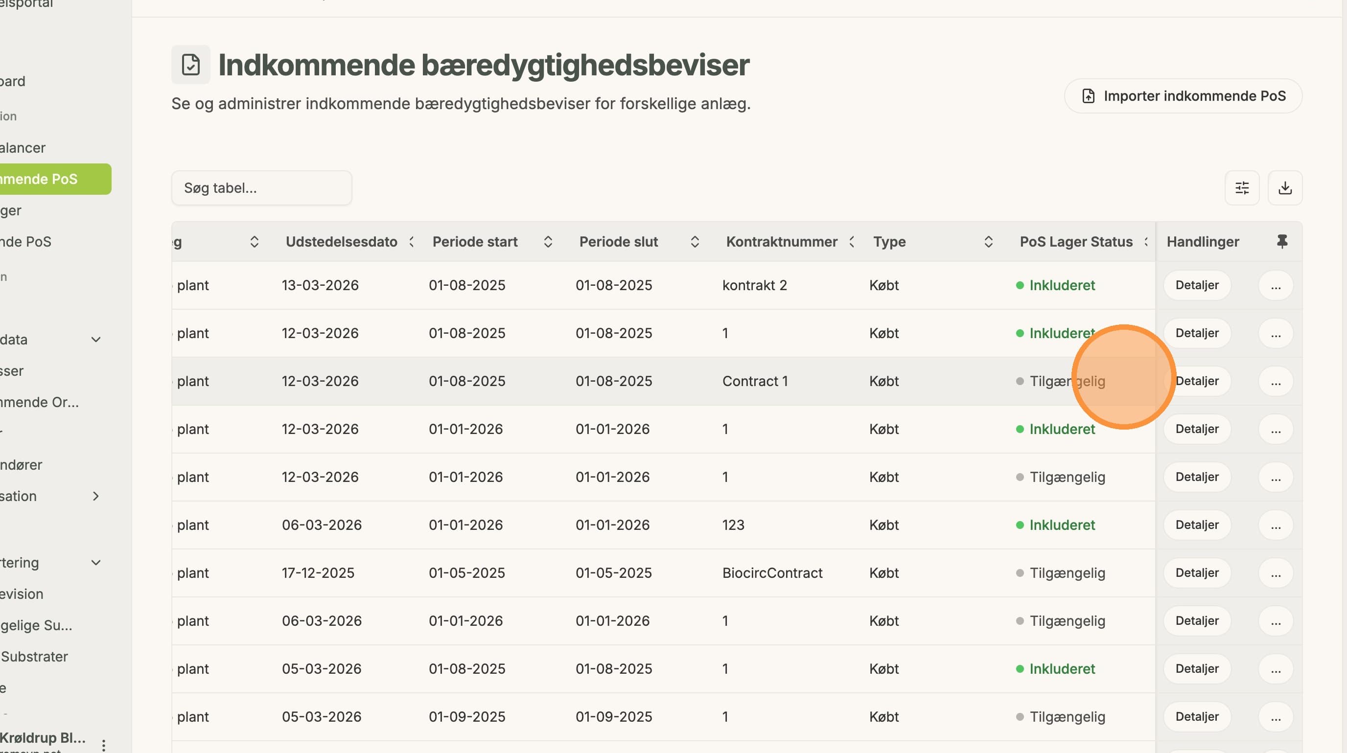Open more actions for kontrakt 2 row
This screenshot has width=1347, height=753.
coord(1276,285)
